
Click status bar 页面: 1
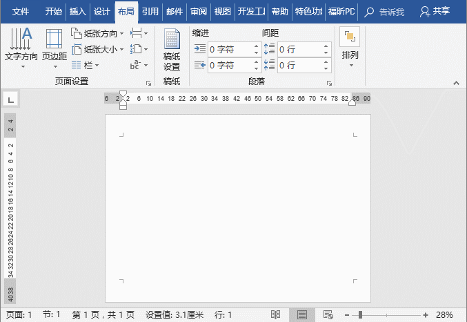[19, 315]
